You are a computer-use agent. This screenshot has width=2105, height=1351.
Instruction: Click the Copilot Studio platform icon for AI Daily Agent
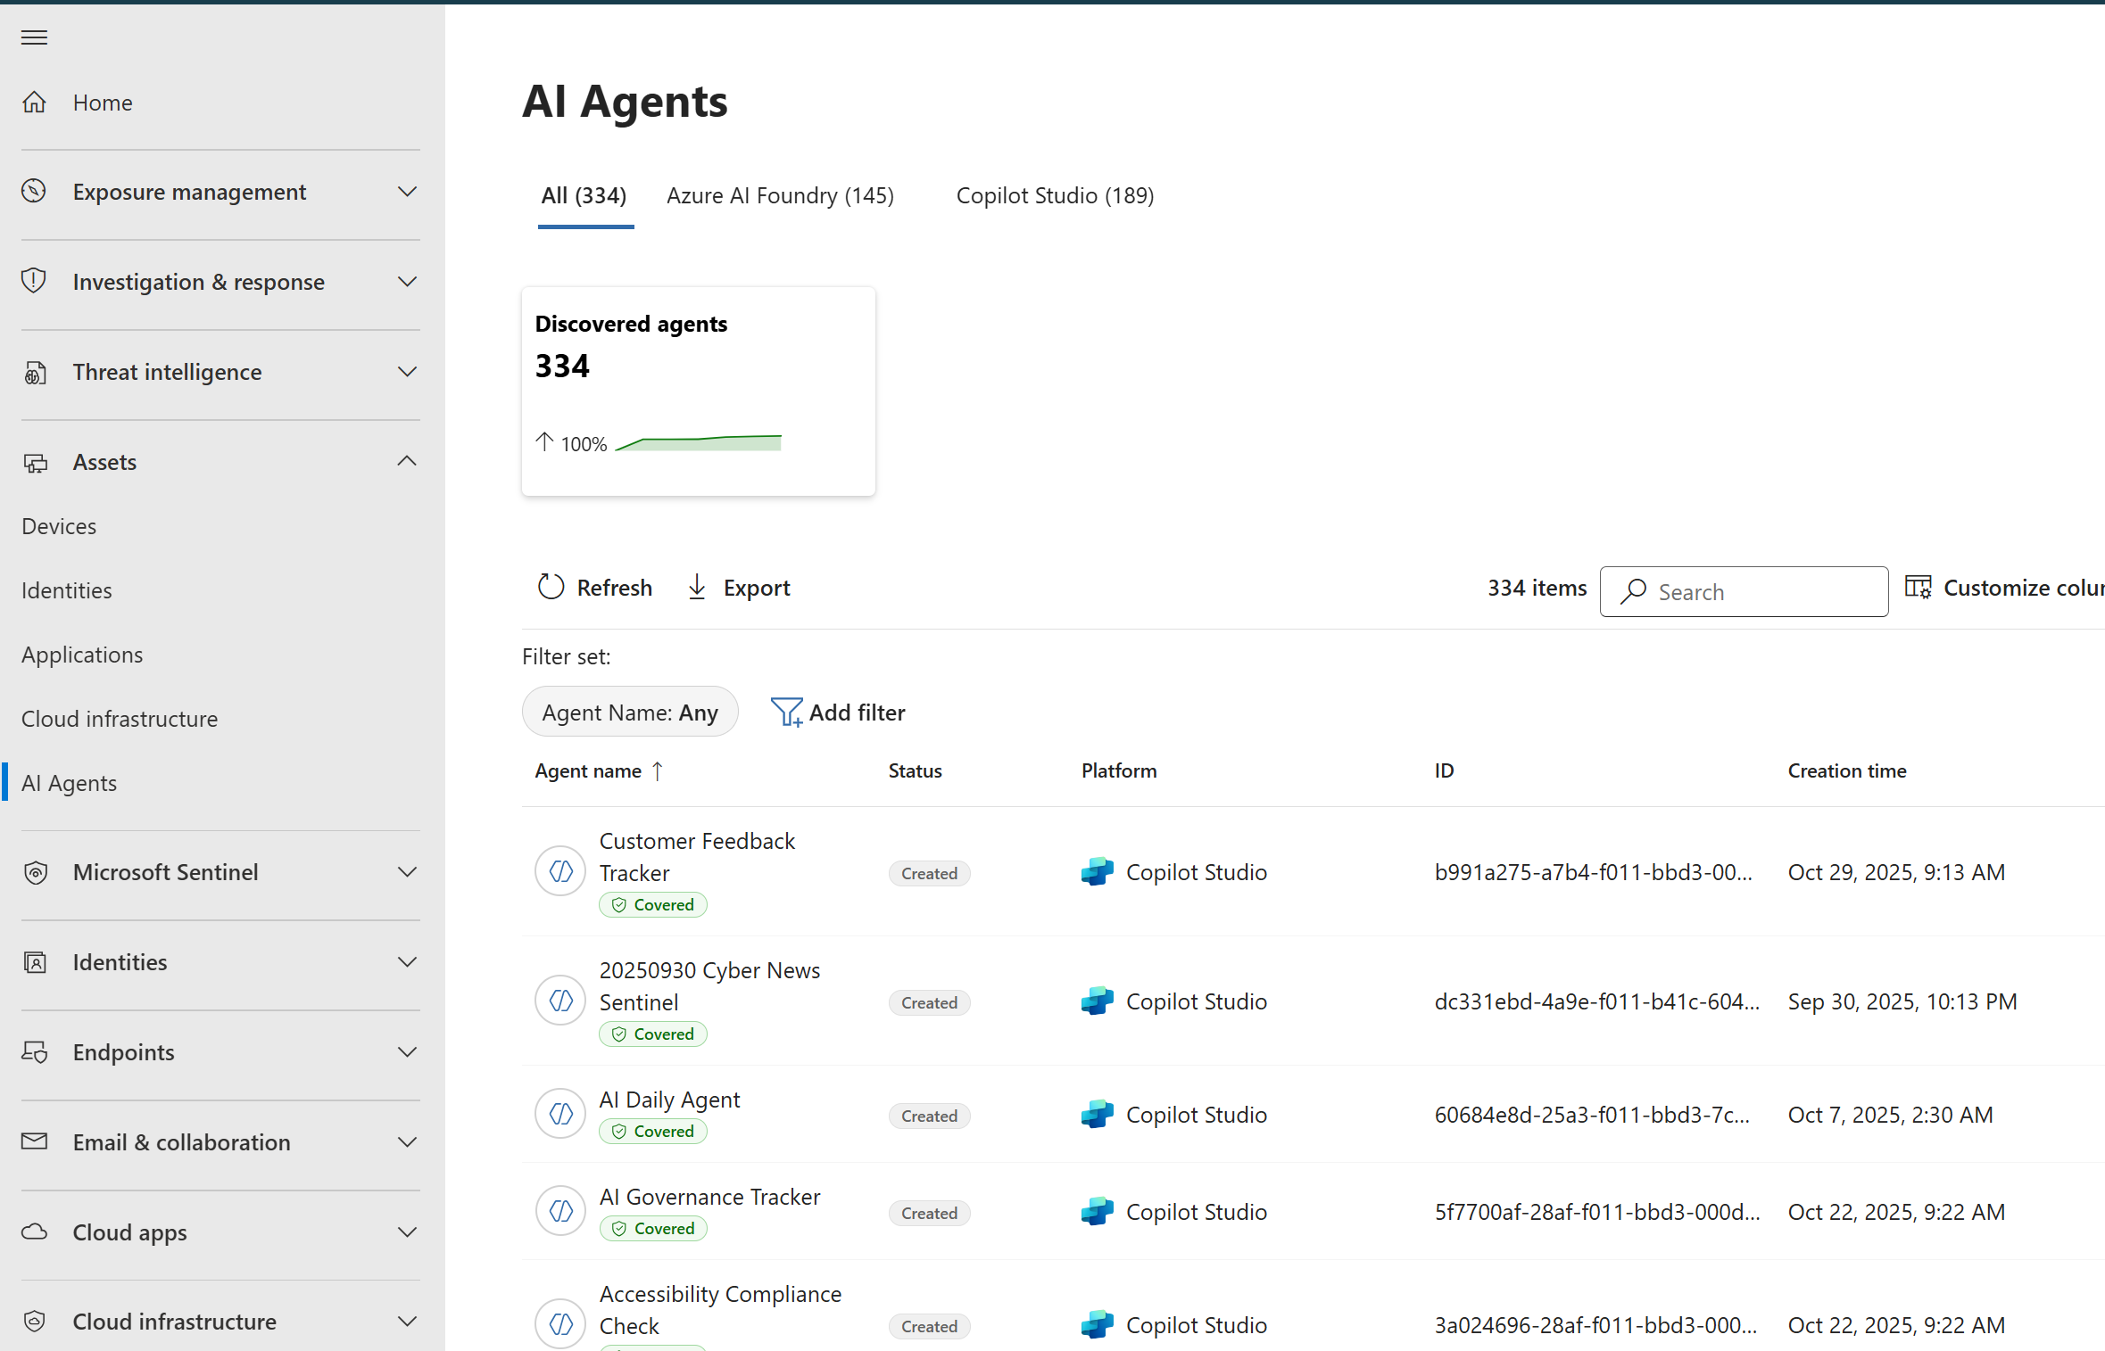pyautogui.click(x=1098, y=1114)
